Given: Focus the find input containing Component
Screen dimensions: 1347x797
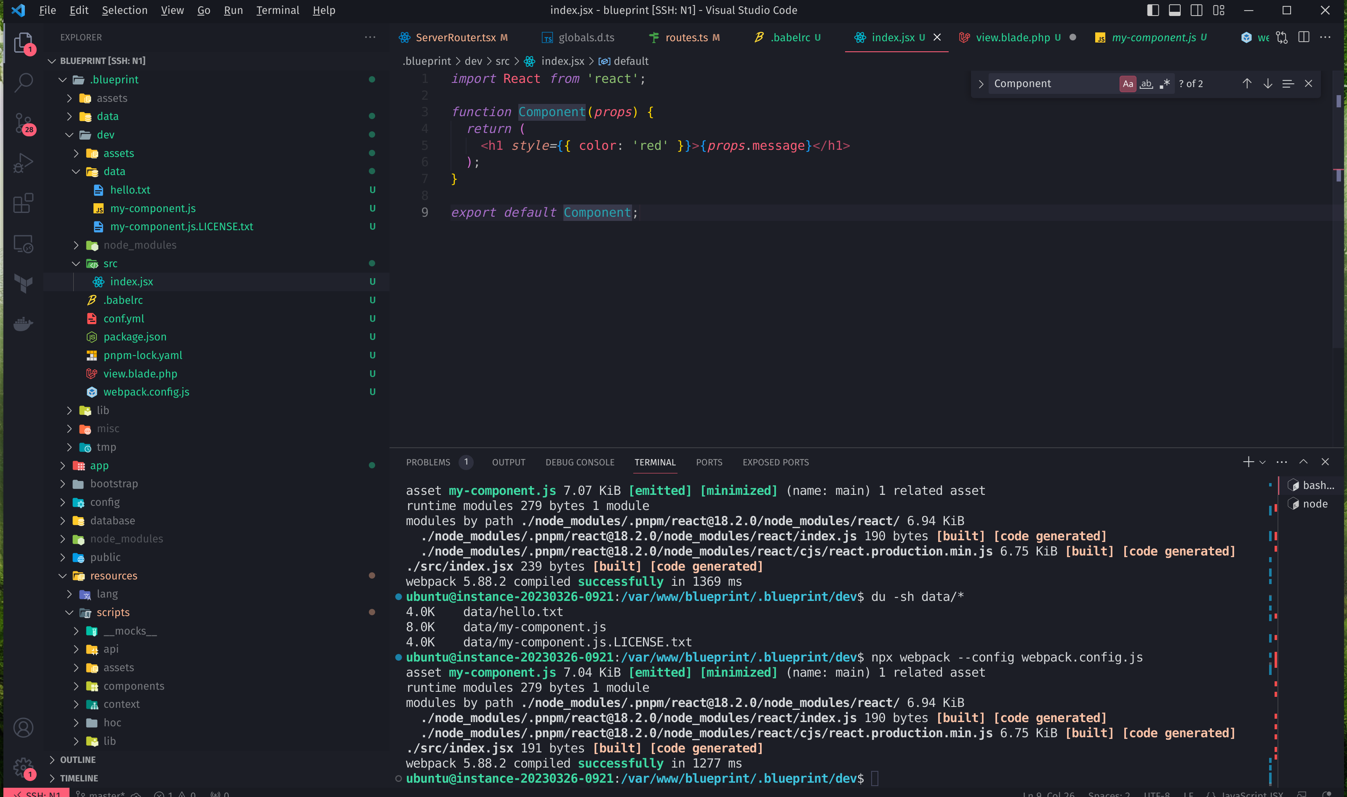Looking at the screenshot, I should tap(1053, 84).
